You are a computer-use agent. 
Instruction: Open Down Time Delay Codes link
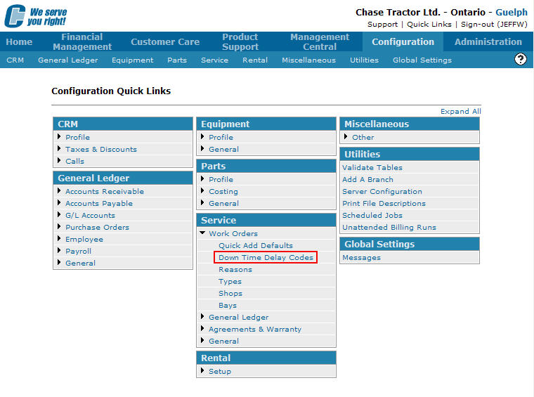pyautogui.click(x=266, y=257)
